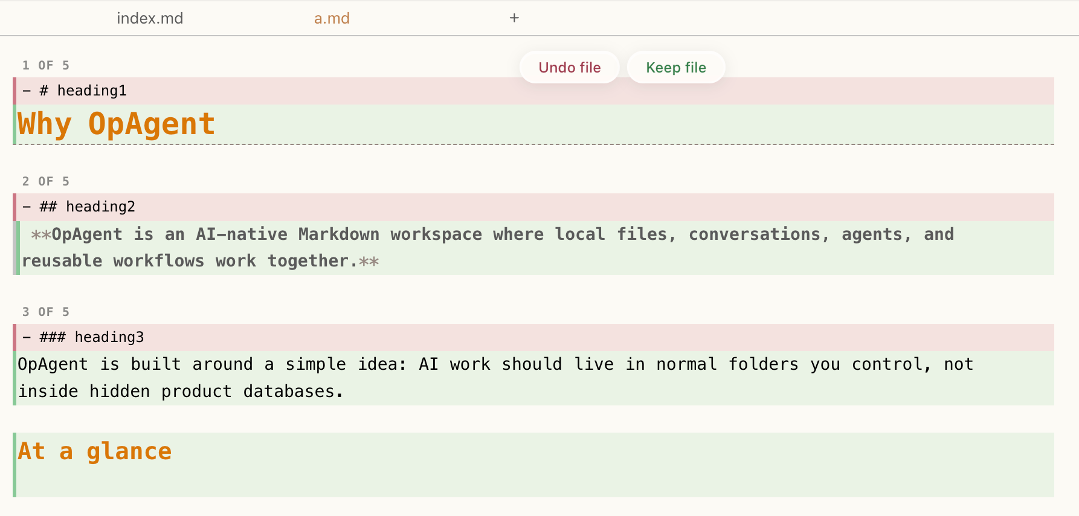
Task: Click paragraph 'OpAgent is built around a simple idea'
Action: point(533,378)
